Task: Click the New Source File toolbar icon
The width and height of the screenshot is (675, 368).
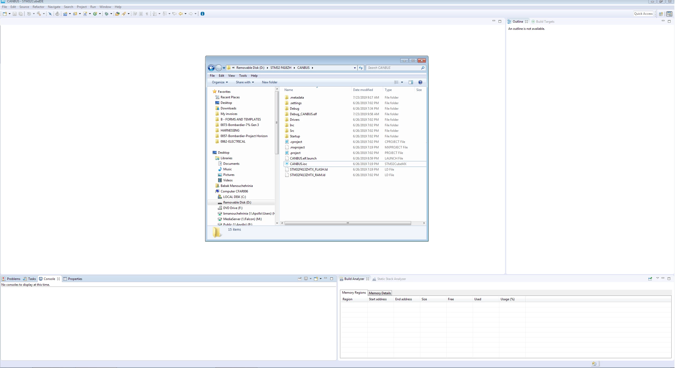Action: [85, 14]
